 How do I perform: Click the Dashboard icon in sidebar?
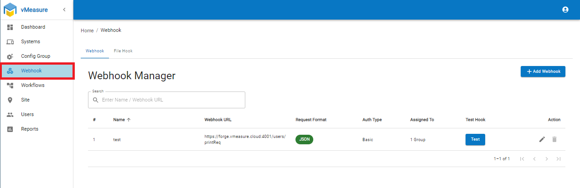pos(10,27)
